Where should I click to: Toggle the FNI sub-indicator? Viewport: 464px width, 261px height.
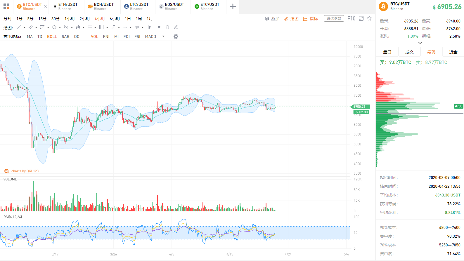[106, 36]
